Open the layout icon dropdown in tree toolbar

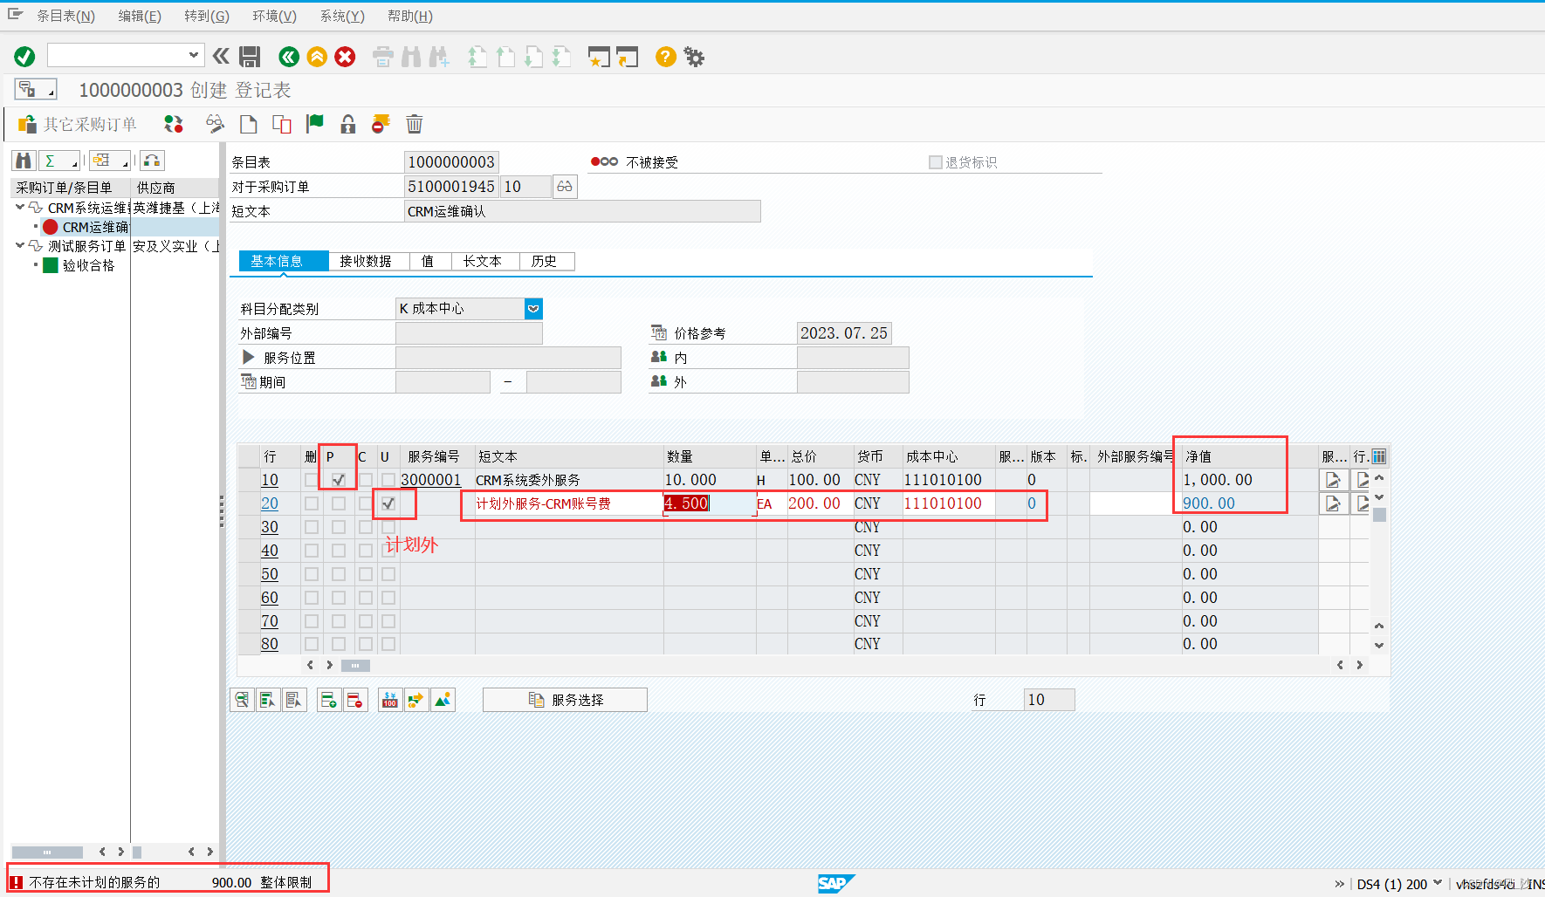pos(110,161)
